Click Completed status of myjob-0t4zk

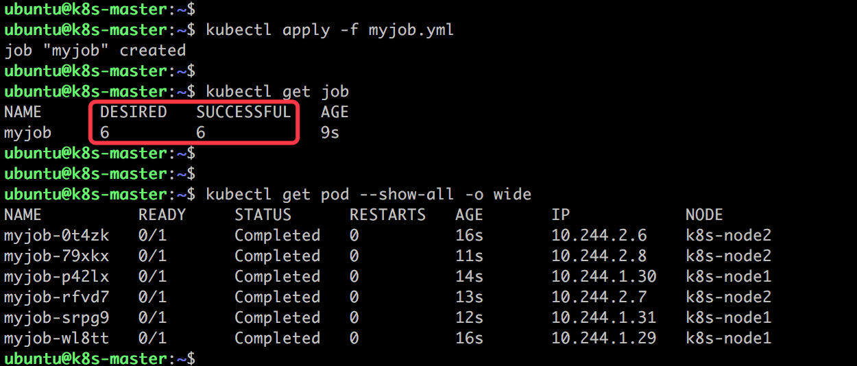coord(277,236)
